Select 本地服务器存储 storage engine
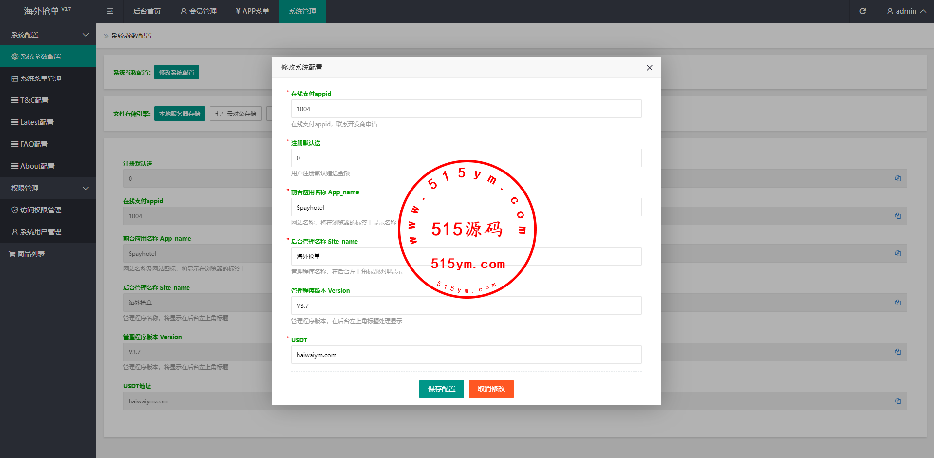 pos(179,114)
